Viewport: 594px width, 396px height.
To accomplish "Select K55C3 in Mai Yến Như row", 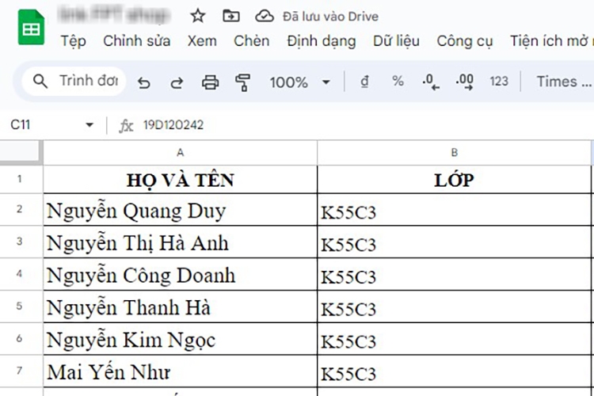I will tap(455, 371).
